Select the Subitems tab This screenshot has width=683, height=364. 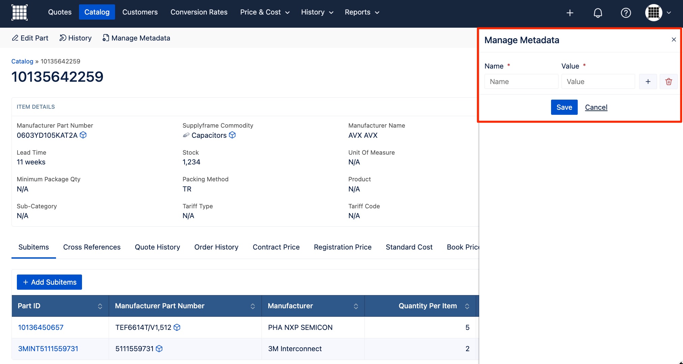click(x=34, y=247)
